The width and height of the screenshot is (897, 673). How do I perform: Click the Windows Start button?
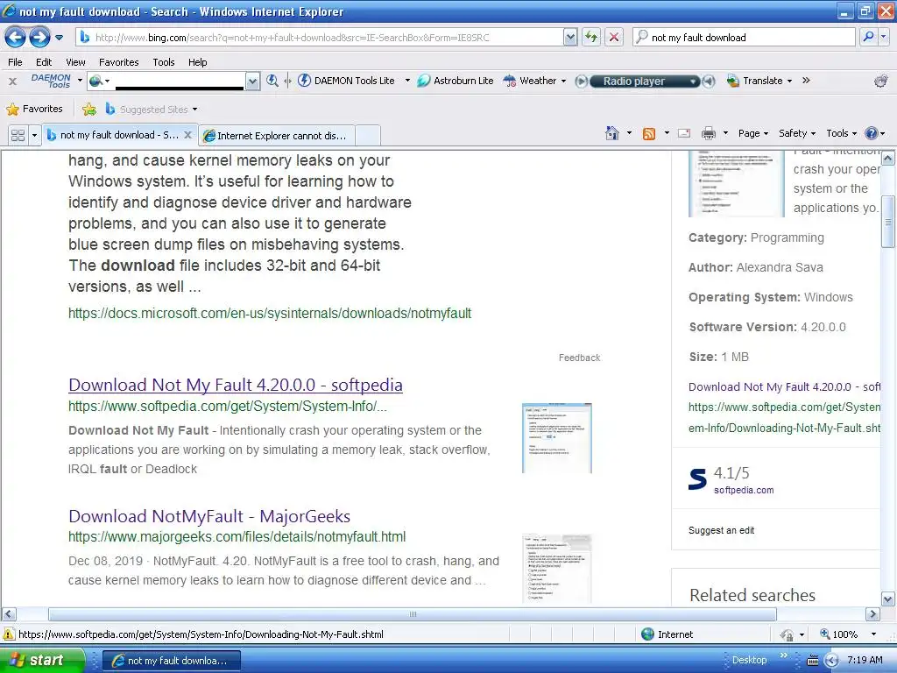[x=41, y=660]
